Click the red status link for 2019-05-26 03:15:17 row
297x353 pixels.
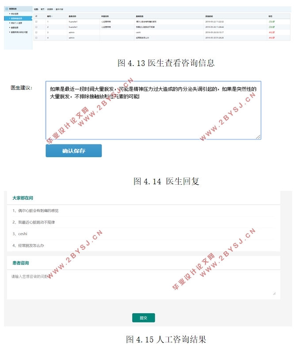(272, 32)
